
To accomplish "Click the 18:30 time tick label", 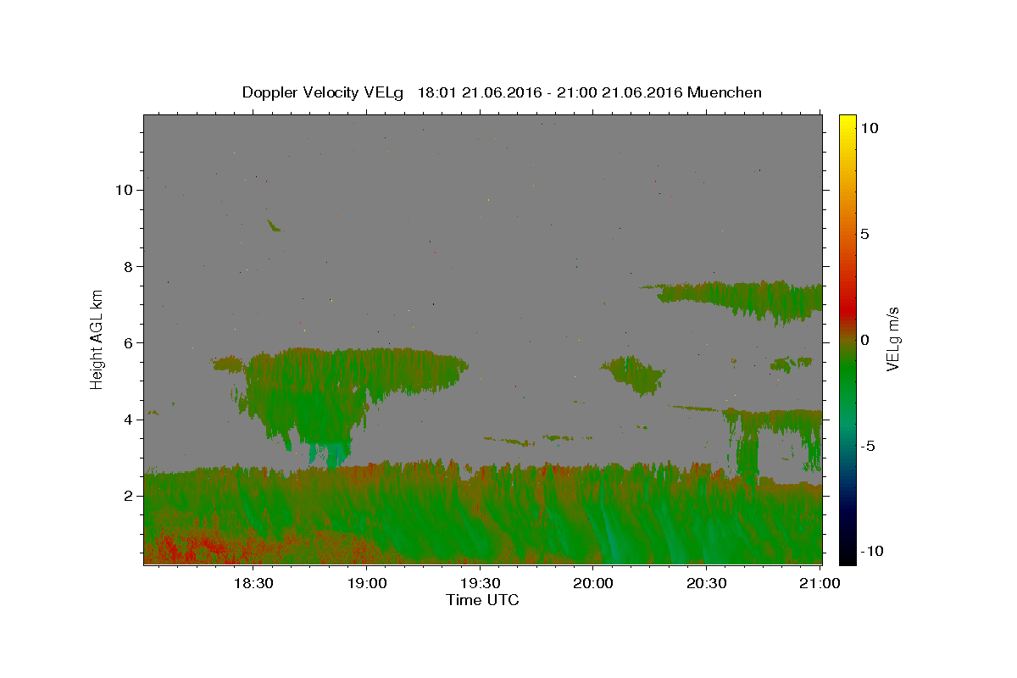I will pos(253,584).
